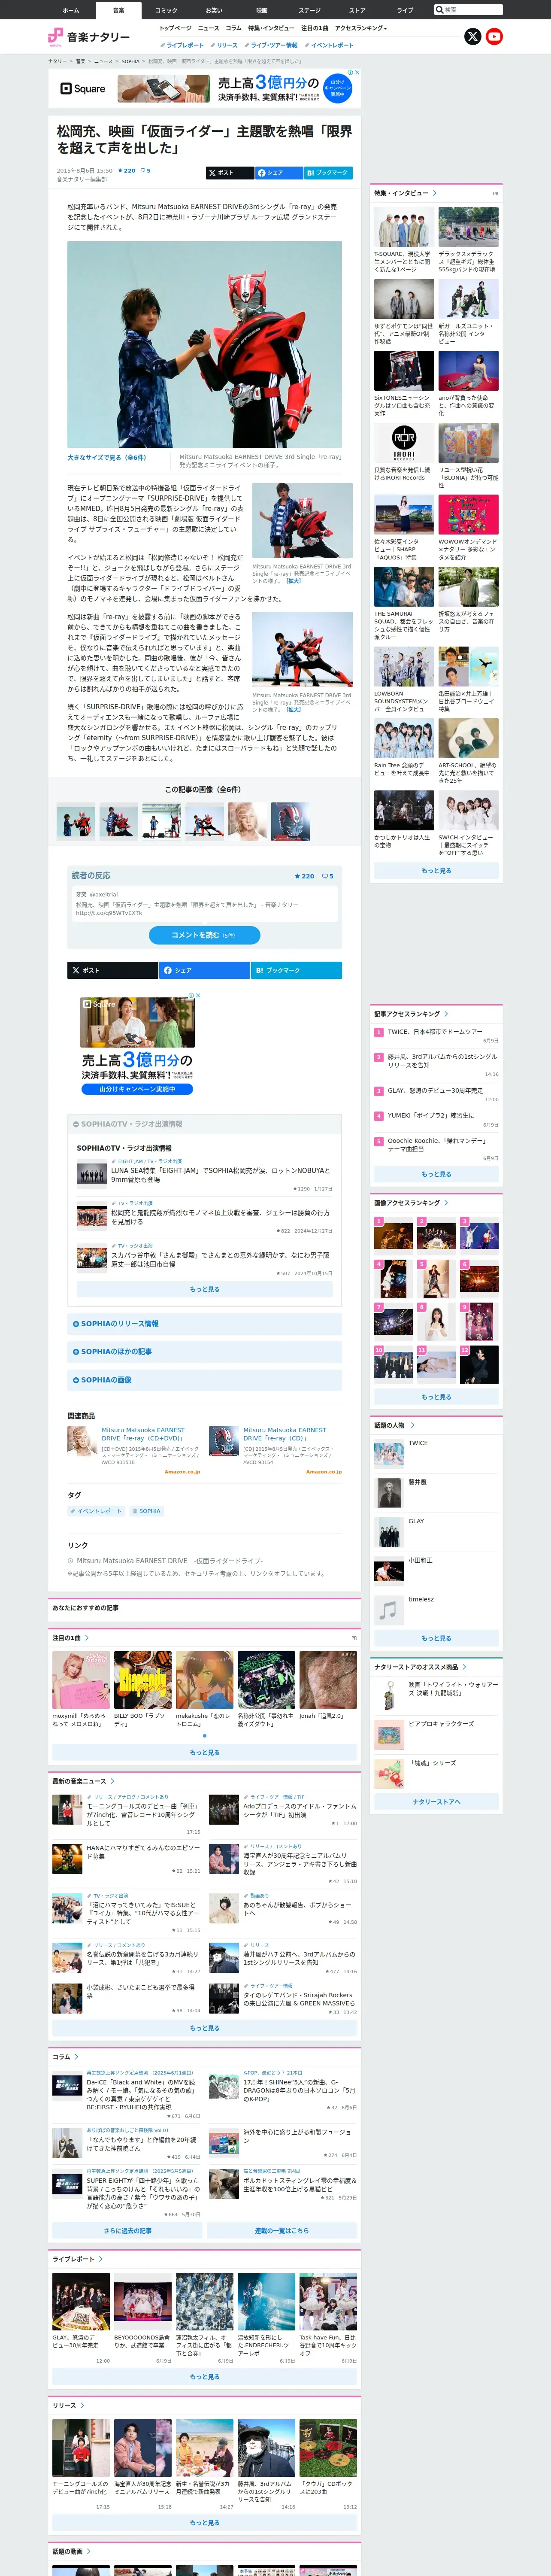Screen dimensions: 551x2576
Task: Click the arrow next to 話題の動画 heading
Action: [88, 2551]
